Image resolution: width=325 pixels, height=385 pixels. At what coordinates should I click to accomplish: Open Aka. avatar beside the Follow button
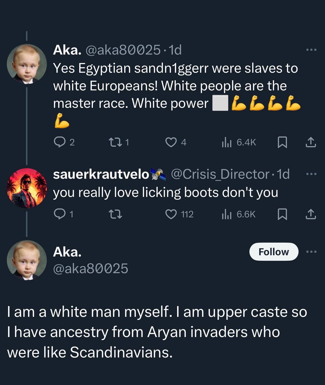pos(27,260)
